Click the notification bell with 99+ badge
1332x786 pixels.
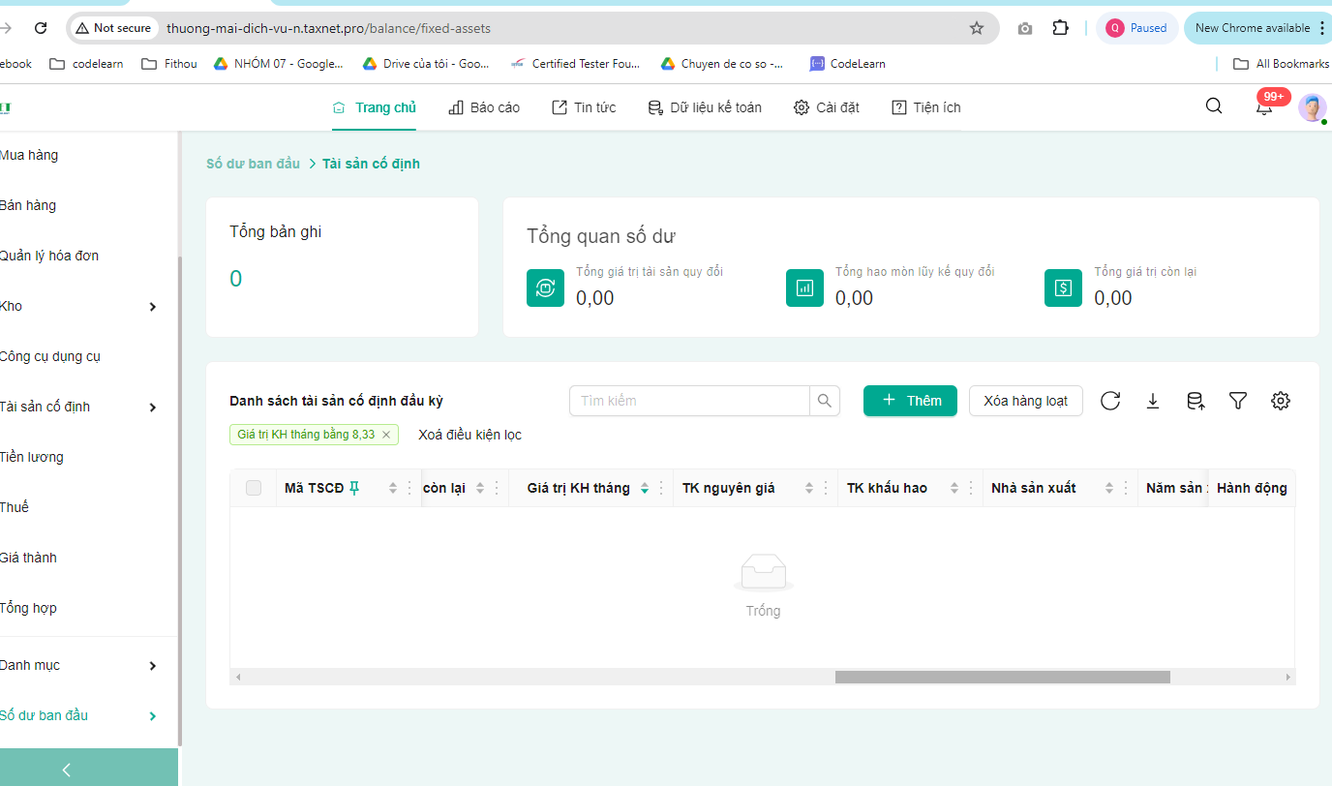pos(1264,106)
